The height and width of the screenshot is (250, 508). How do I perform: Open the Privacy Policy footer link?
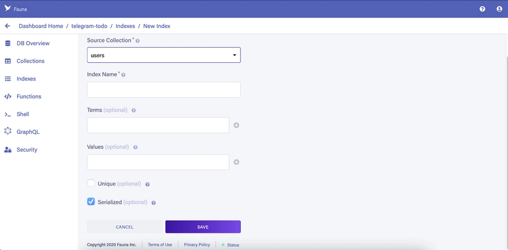click(x=197, y=245)
